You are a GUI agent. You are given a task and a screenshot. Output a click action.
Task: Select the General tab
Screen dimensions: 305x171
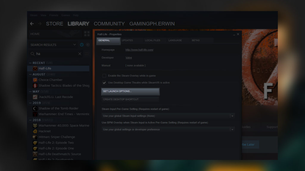click(108, 40)
